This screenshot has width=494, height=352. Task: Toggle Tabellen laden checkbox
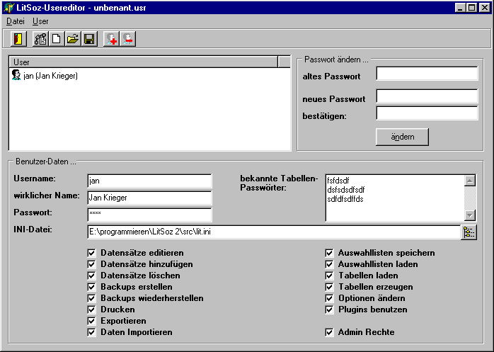329,276
